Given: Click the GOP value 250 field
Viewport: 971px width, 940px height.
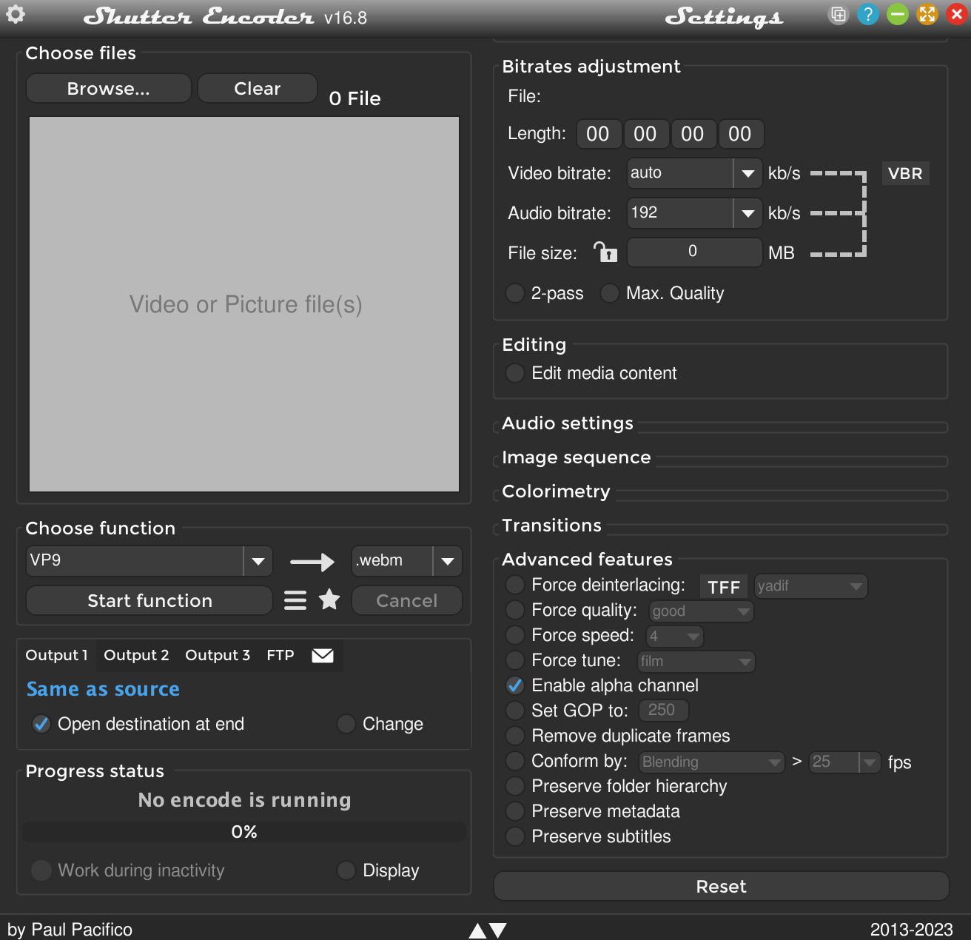Looking at the screenshot, I should point(663,711).
